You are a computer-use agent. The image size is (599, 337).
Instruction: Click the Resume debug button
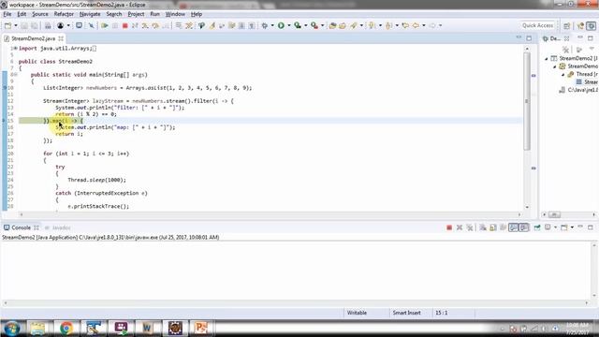tap(104, 25)
